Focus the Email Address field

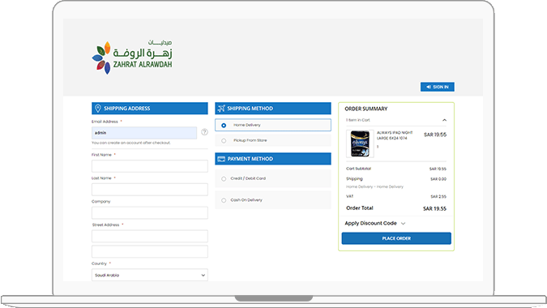[144, 133]
